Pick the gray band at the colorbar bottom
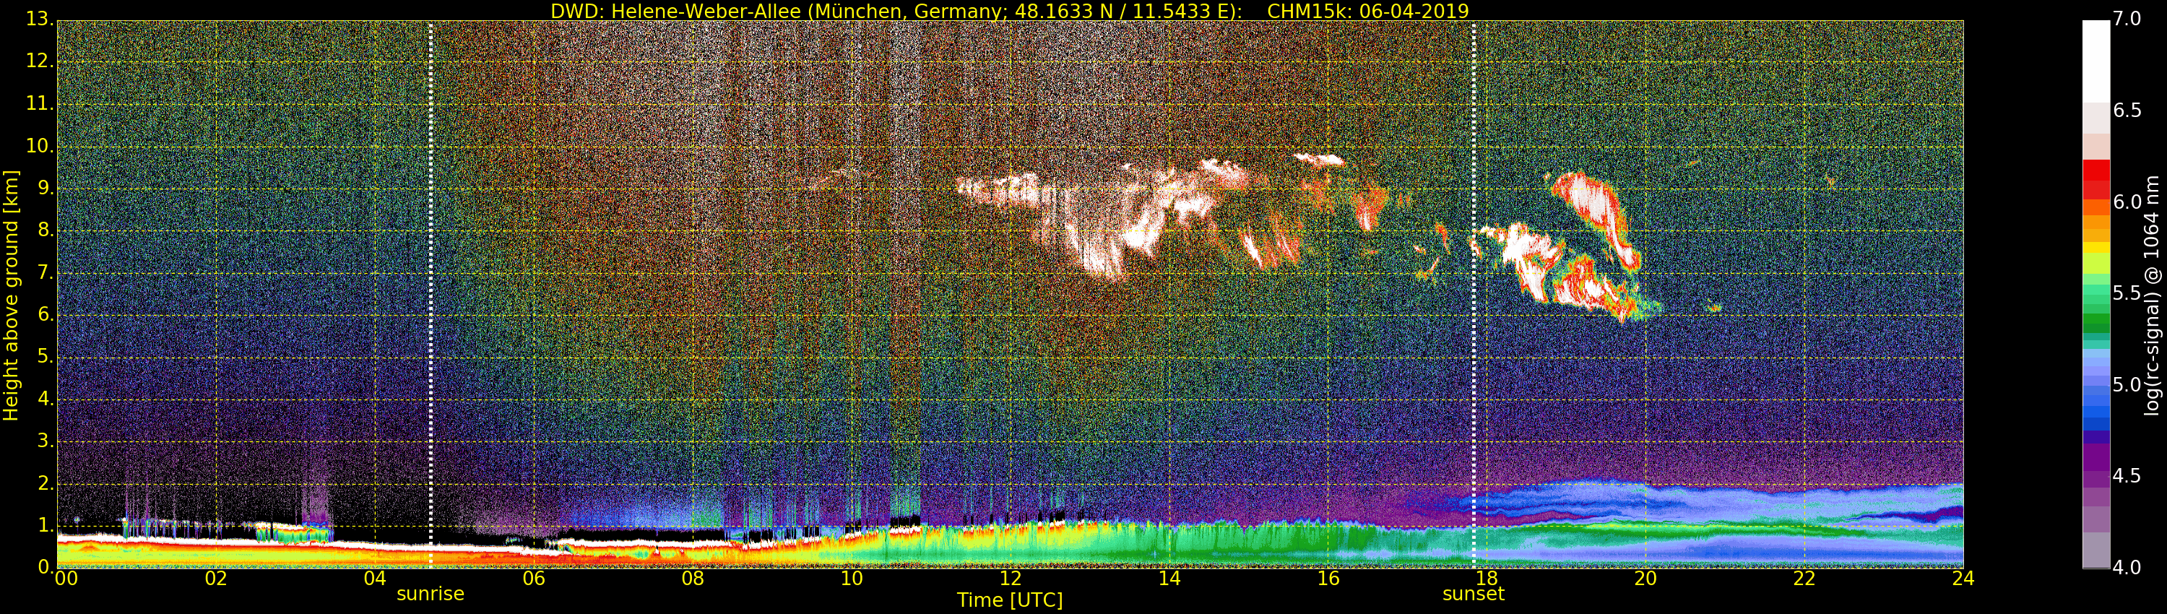This screenshot has height=614, width=2167. pyautogui.click(x=2095, y=551)
